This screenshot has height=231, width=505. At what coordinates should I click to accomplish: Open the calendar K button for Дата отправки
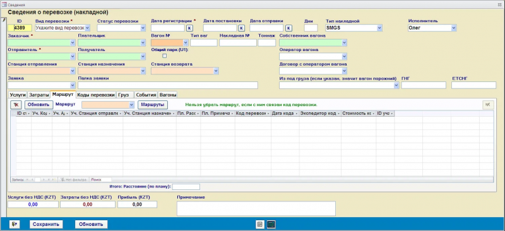(x=289, y=28)
